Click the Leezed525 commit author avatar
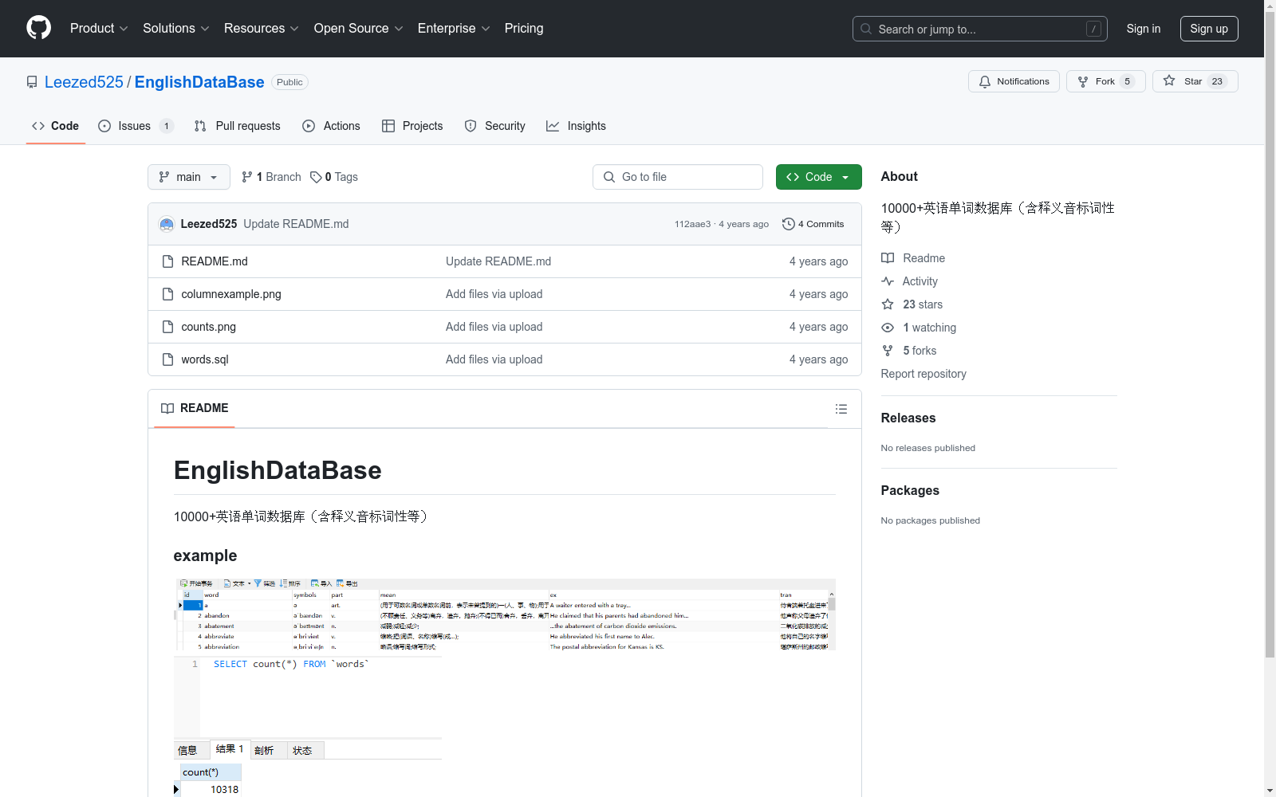 pos(167,224)
